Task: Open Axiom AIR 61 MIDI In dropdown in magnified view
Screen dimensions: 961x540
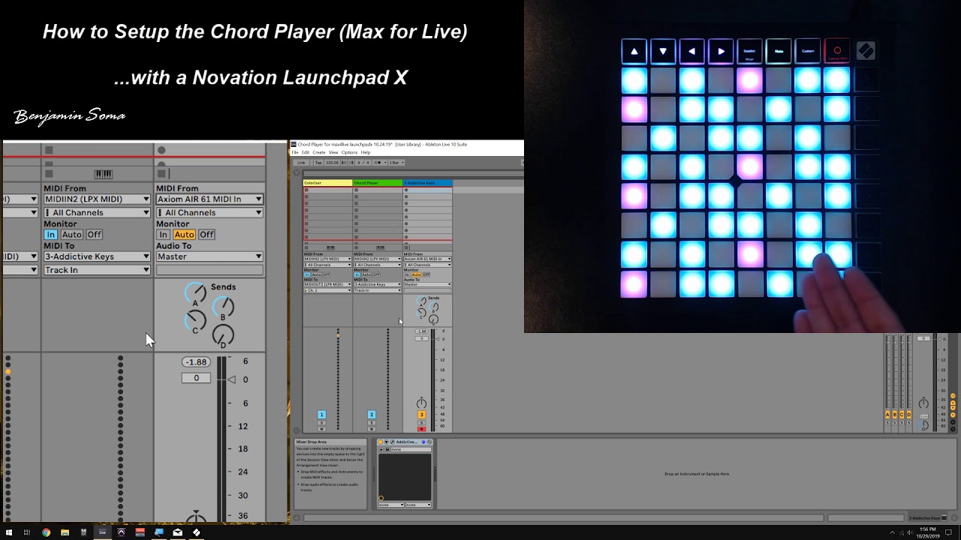Action: 209,199
